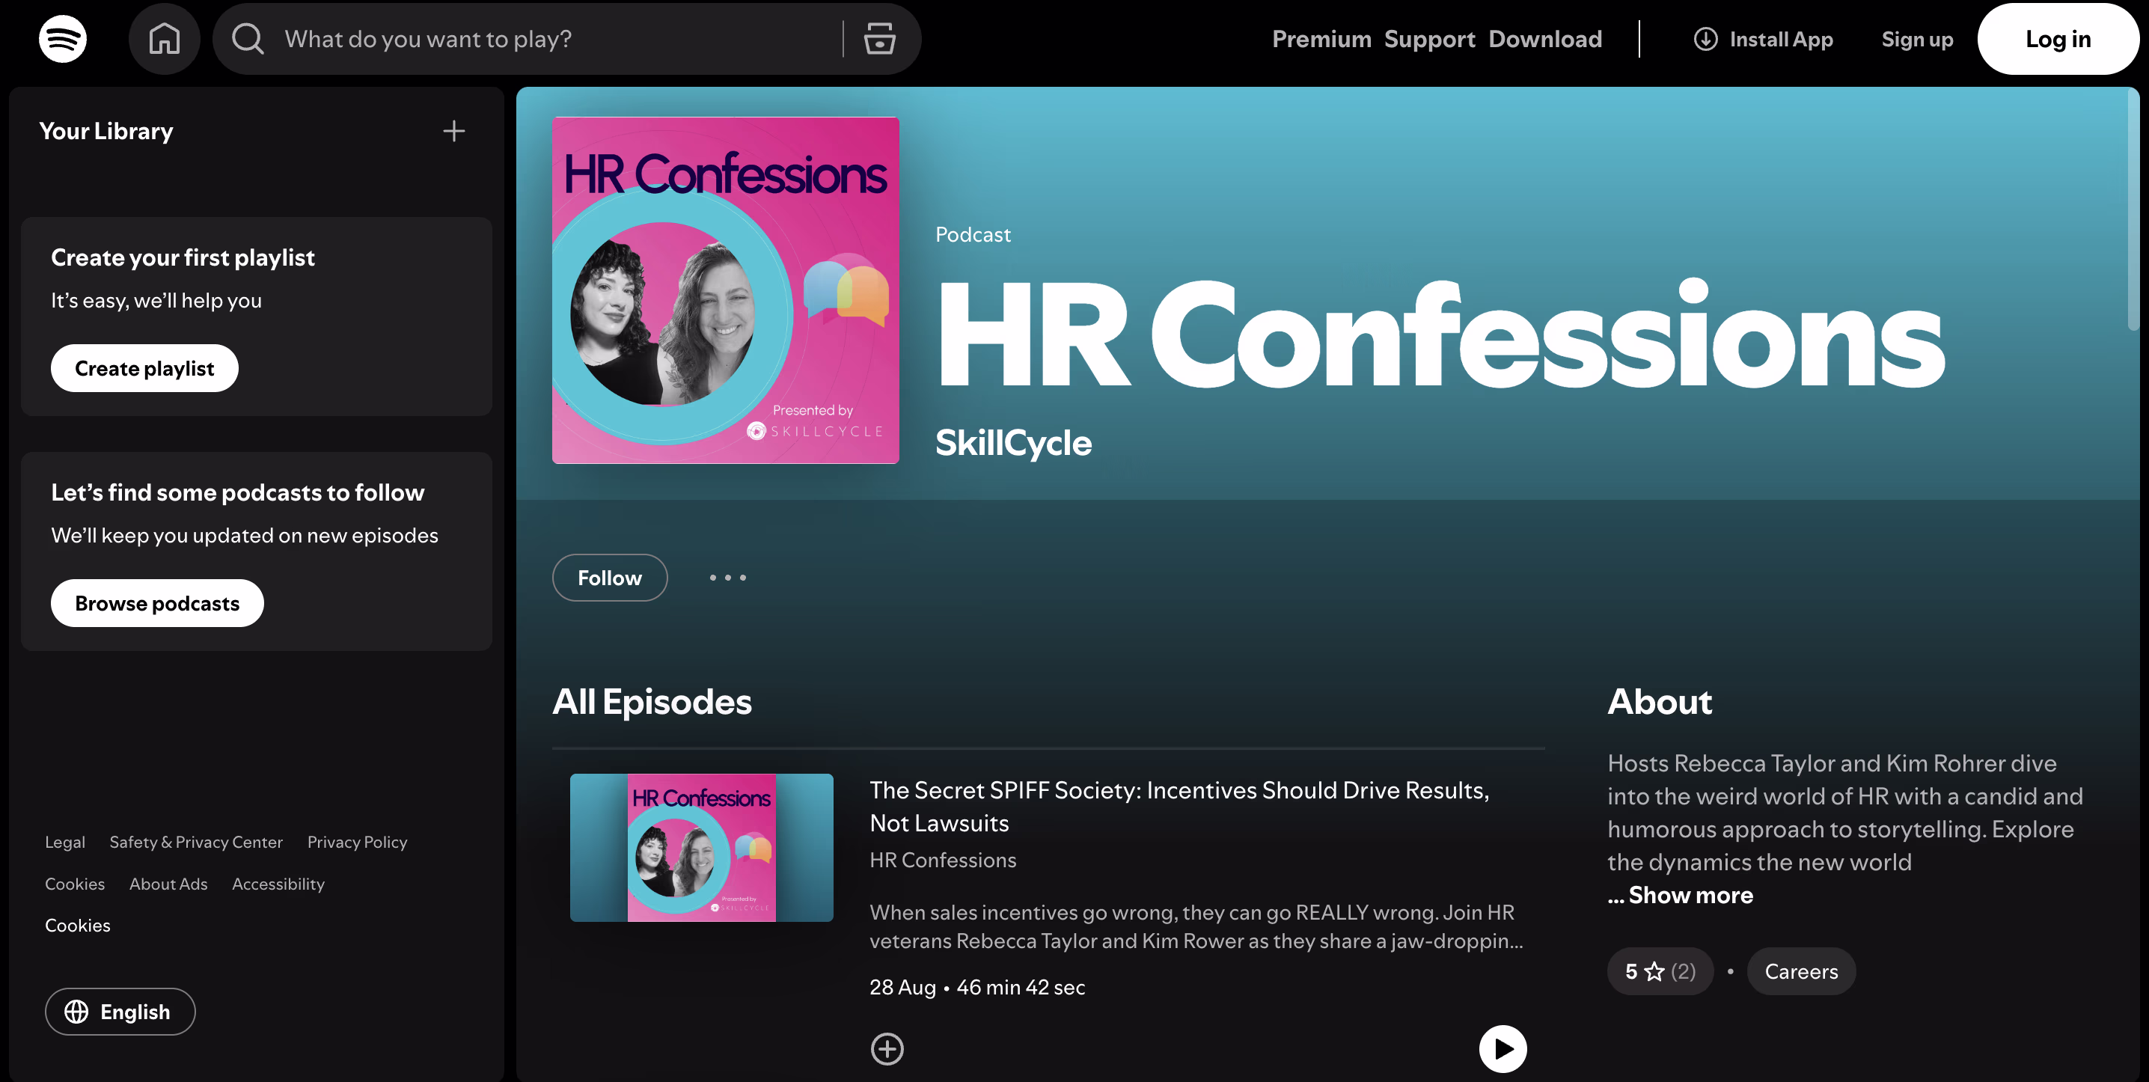
Task: Open the SkillCycle publisher link
Action: 1012,442
